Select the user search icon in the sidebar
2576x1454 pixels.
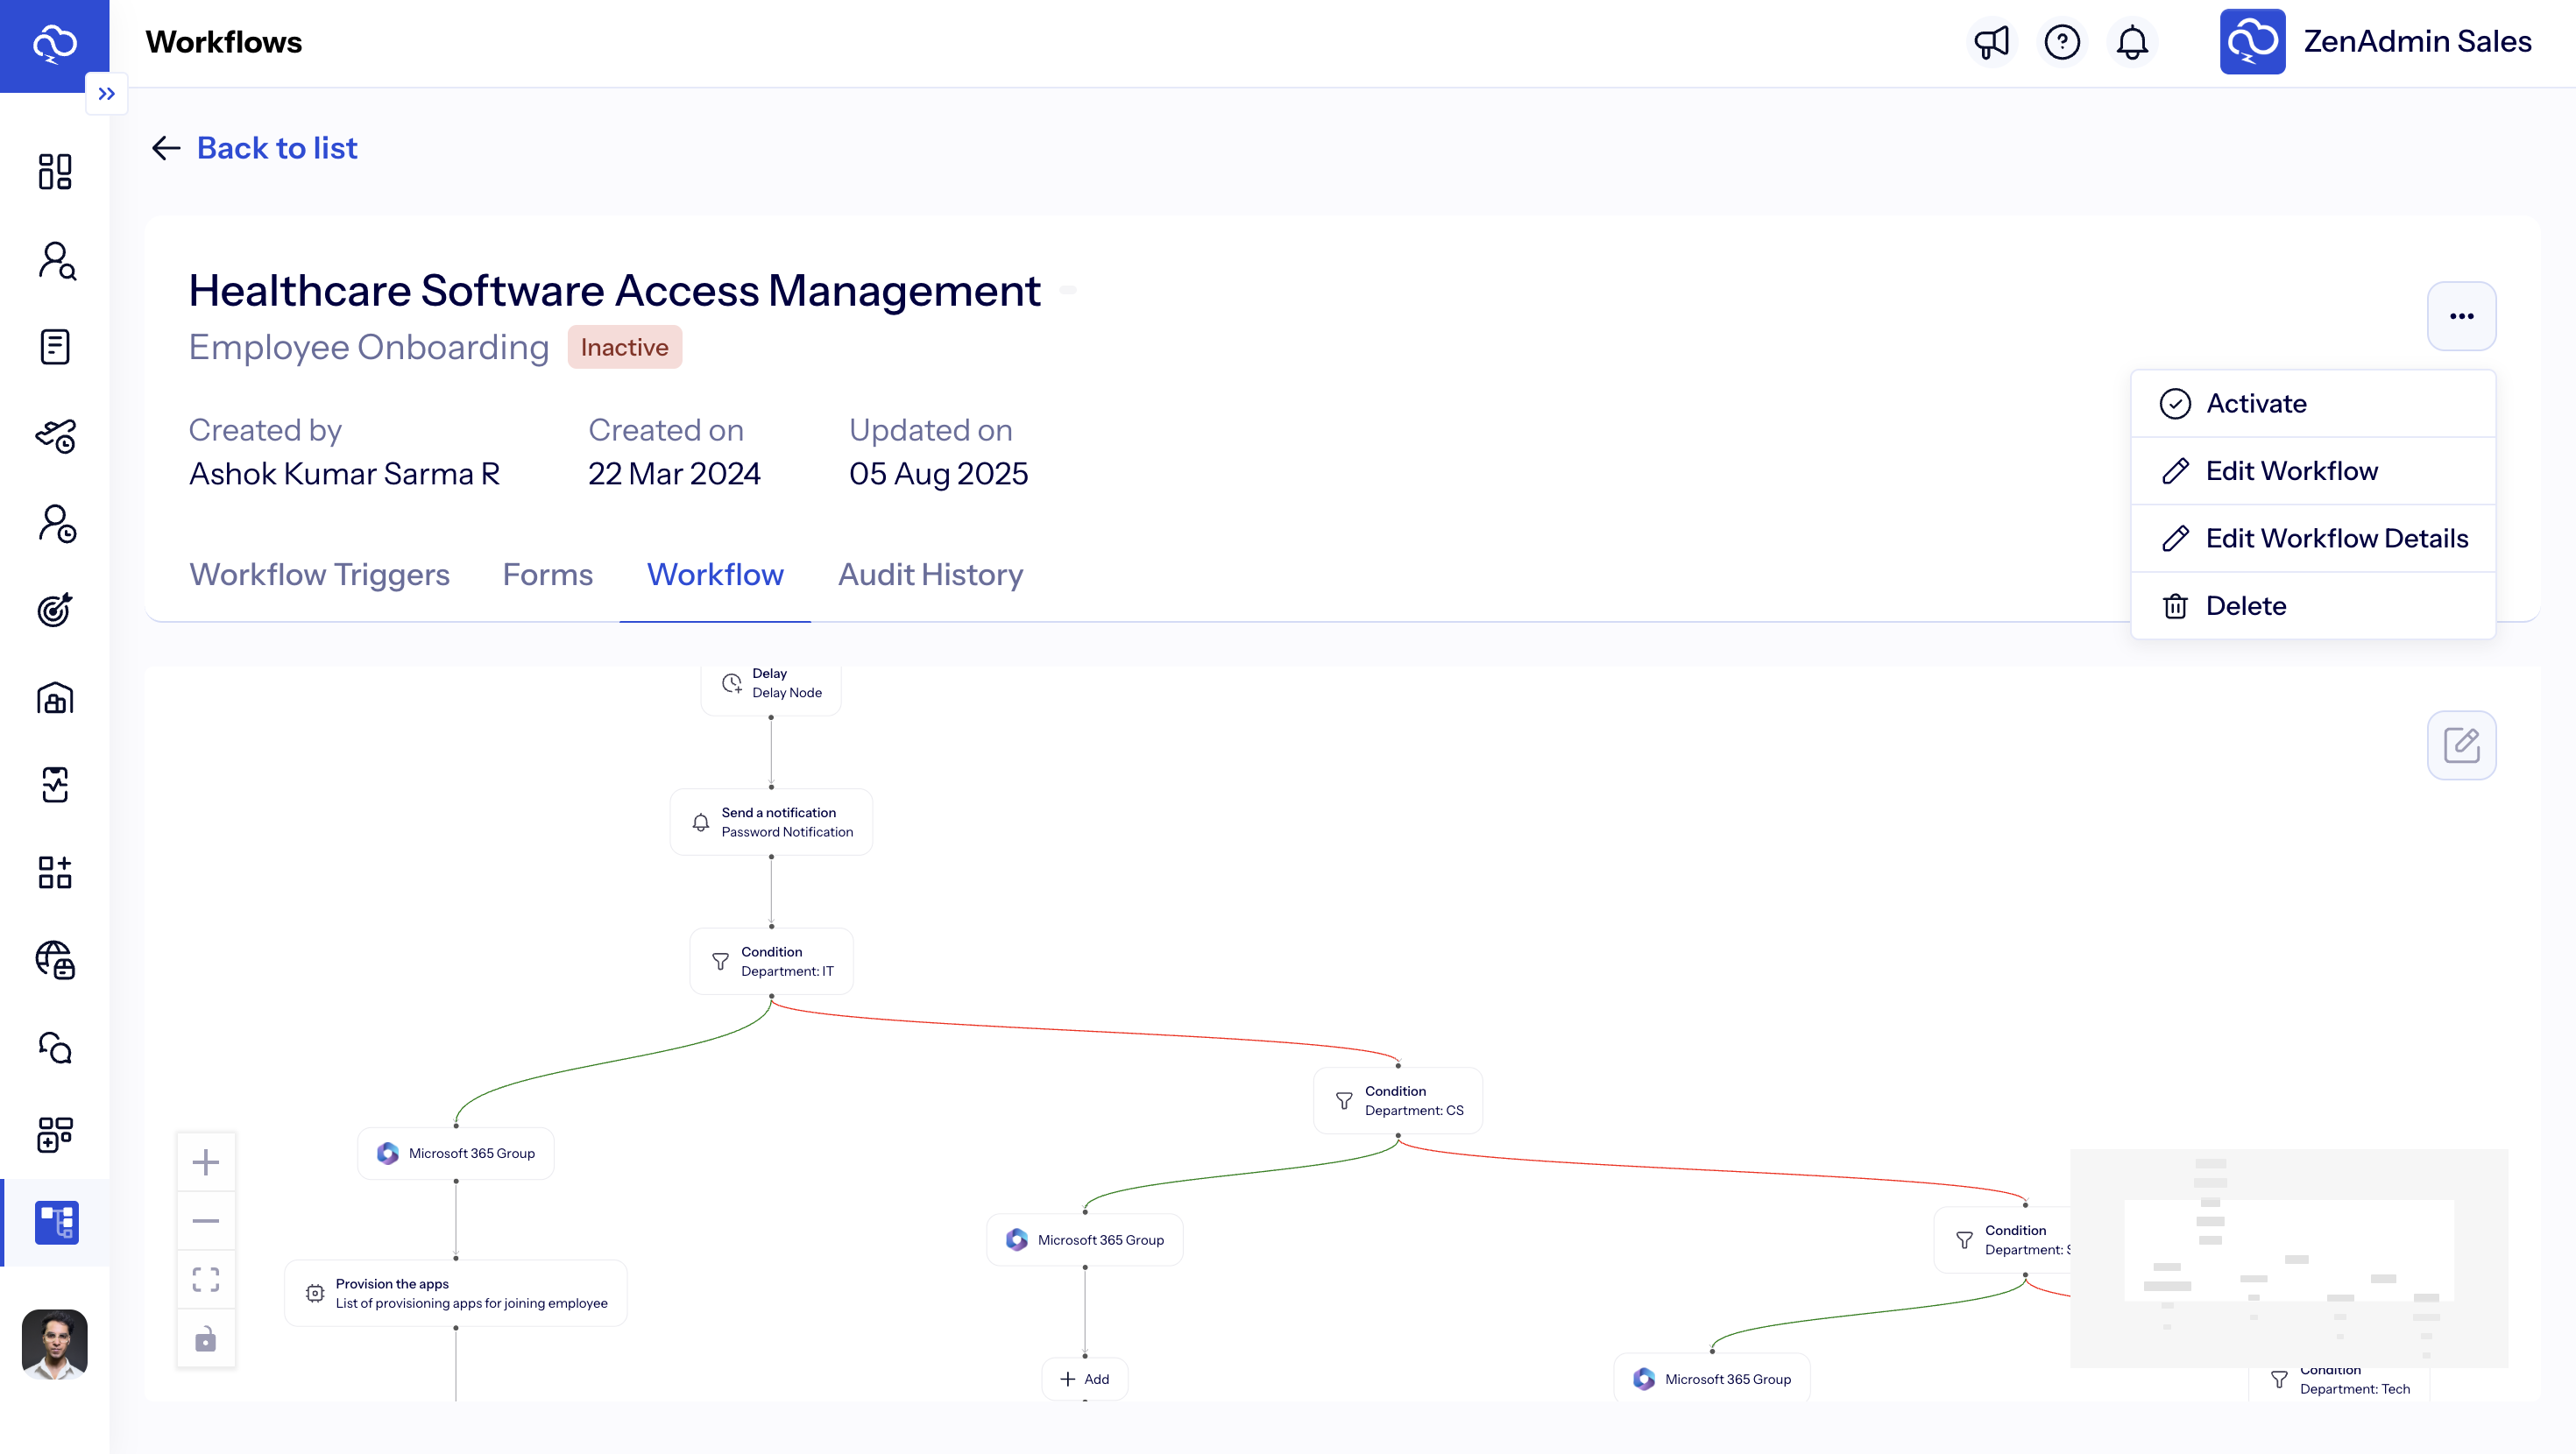[55, 261]
